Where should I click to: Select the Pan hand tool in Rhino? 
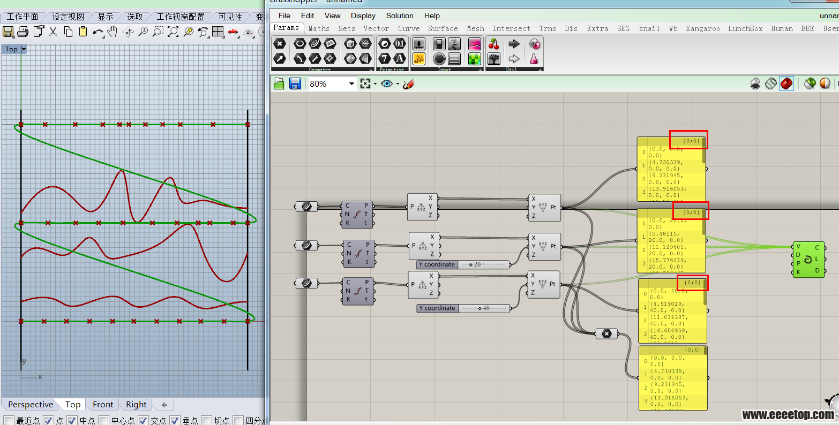tap(113, 32)
